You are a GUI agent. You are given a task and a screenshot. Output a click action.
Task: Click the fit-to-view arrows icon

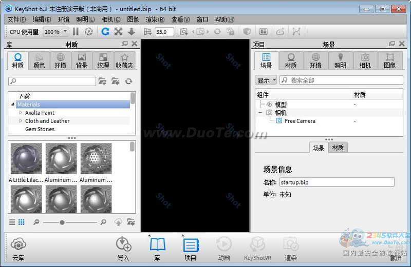coord(118,32)
